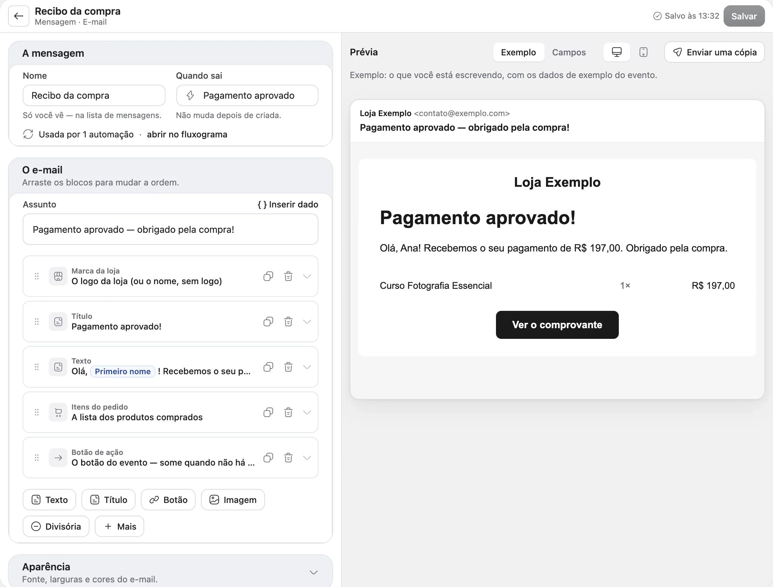The width and height of the screenshot is (773, 587).
Task: Click the Salvo às 13:32 status
Action: tap(686, 16)
